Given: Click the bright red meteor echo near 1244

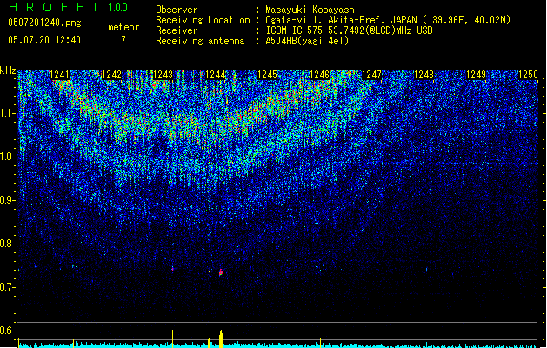Looking at the screenshot, I should point(221,272).
